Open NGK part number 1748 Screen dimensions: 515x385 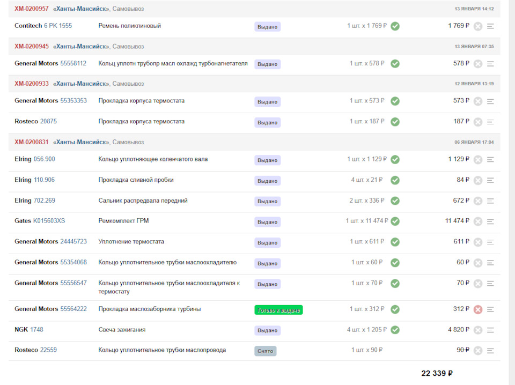[x=37, y=330]
